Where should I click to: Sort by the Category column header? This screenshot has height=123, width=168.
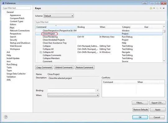[132, 27]
